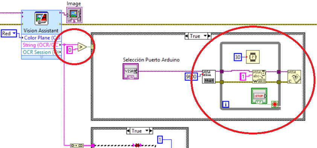This screenshot has width=317, height=148.
Task: Select the Image display terminal icon
Action: pyautogui.click(x=74, y=15)
